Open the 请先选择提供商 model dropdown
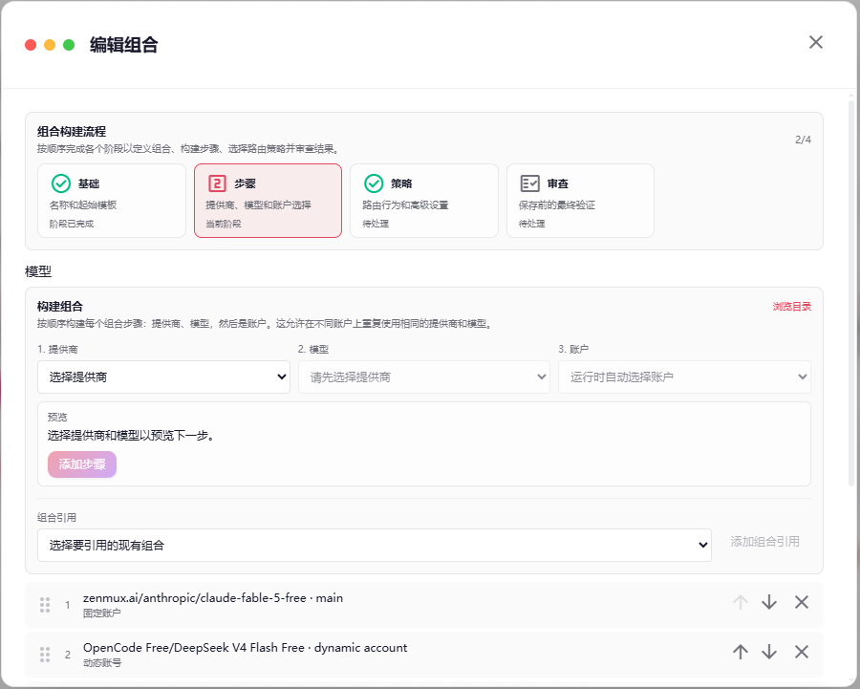 (424, 377)
